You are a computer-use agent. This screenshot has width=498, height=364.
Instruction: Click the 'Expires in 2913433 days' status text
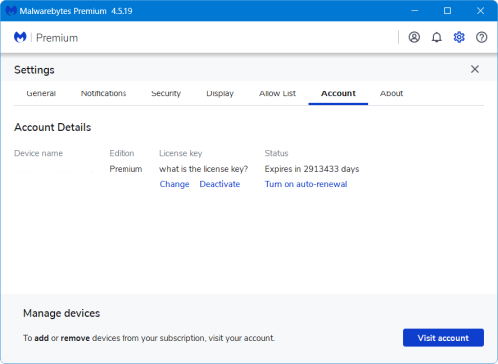click(x=312, y=169)
